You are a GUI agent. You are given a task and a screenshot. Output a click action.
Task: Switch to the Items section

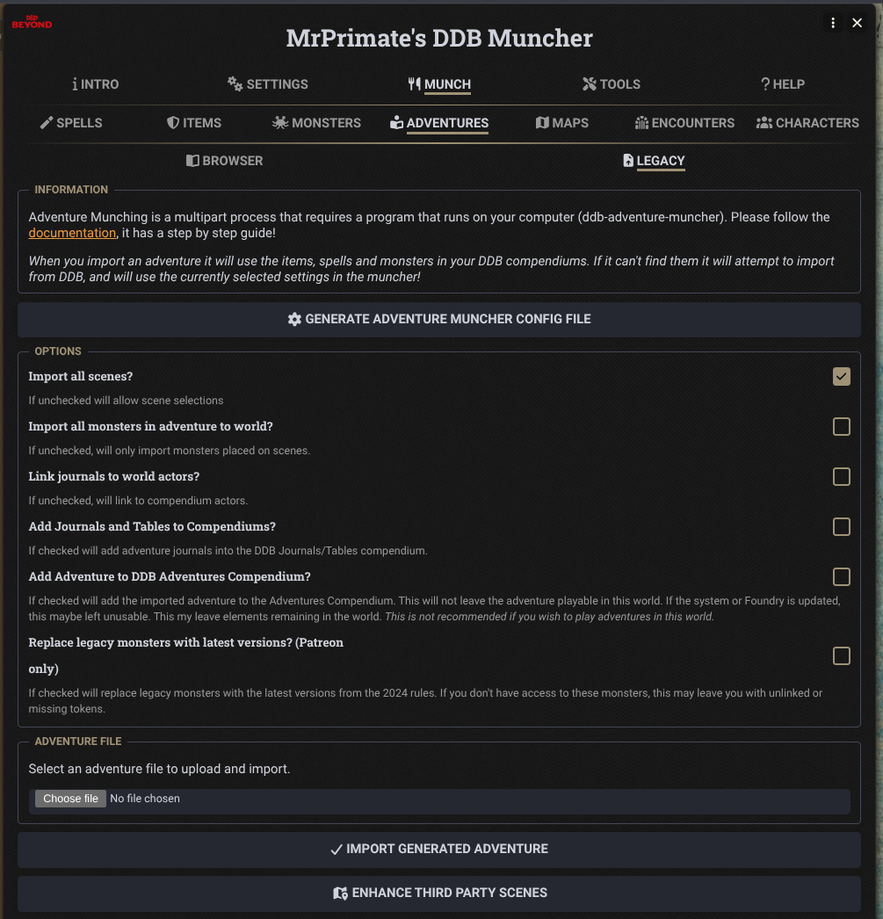coord(194,123)
